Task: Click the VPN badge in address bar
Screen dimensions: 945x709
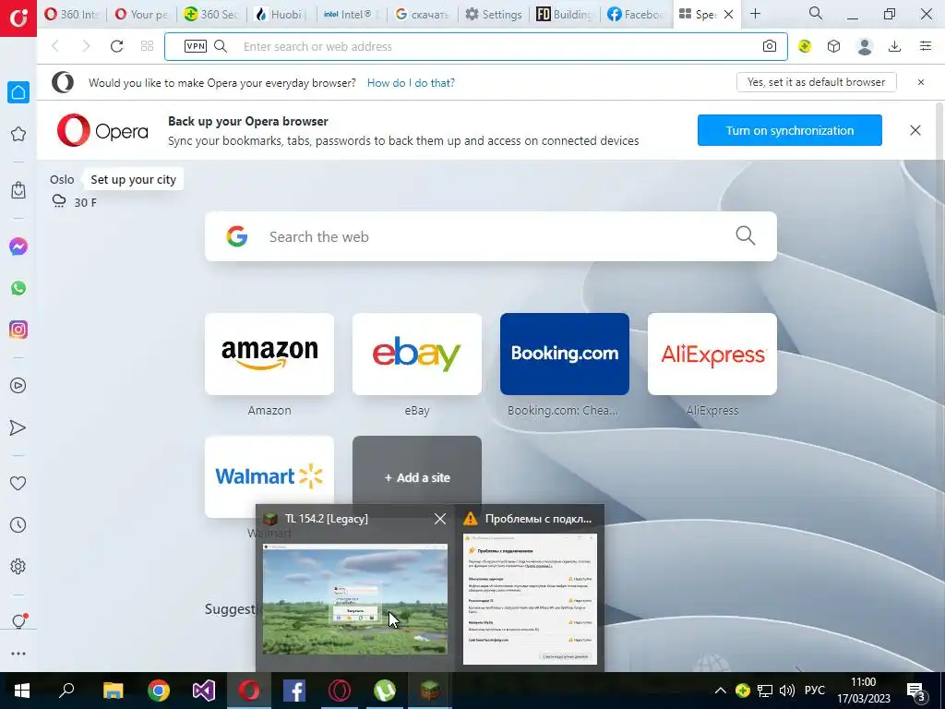Action: click(x=196, y=46)
